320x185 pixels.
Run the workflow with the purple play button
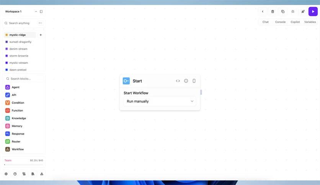313,11
